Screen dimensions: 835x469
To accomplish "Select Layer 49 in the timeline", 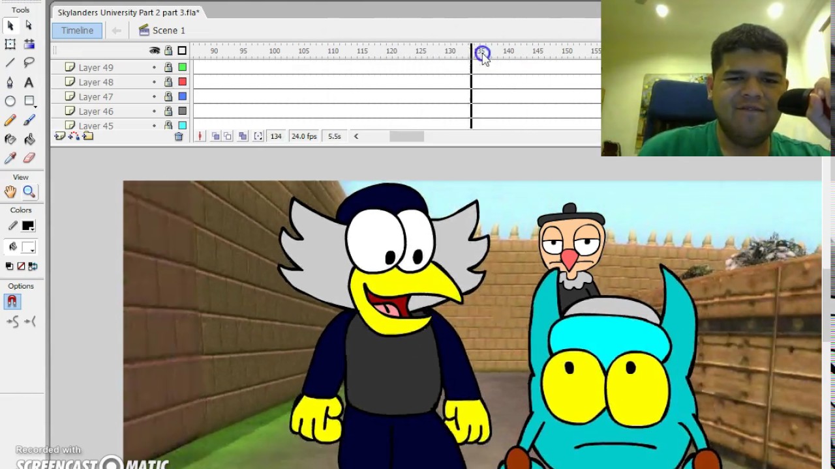I will pos(96,67).
